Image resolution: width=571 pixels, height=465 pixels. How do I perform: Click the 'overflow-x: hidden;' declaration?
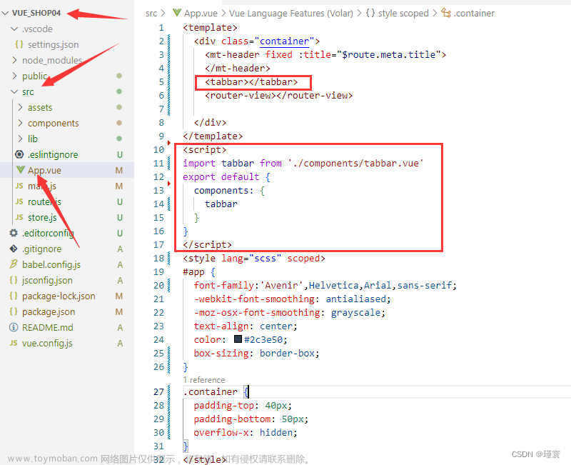point(246,433)
